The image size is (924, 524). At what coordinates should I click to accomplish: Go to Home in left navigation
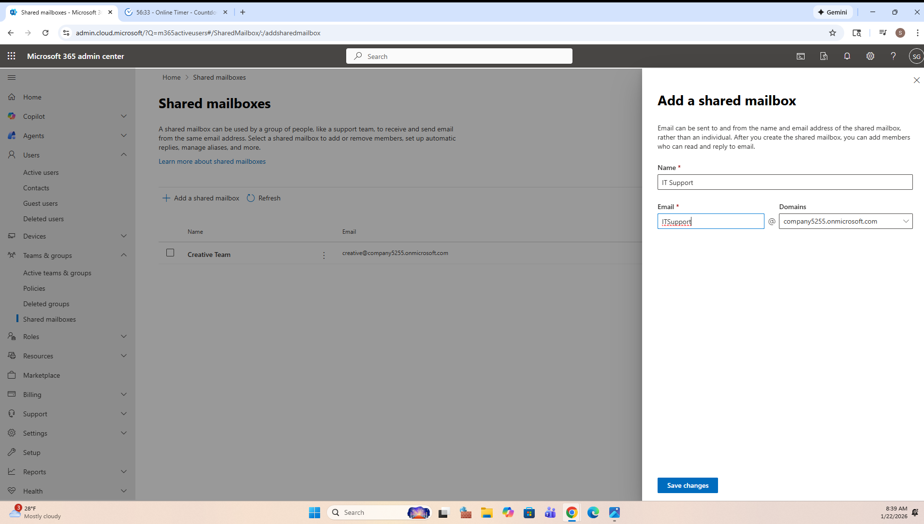pos(32,97)
